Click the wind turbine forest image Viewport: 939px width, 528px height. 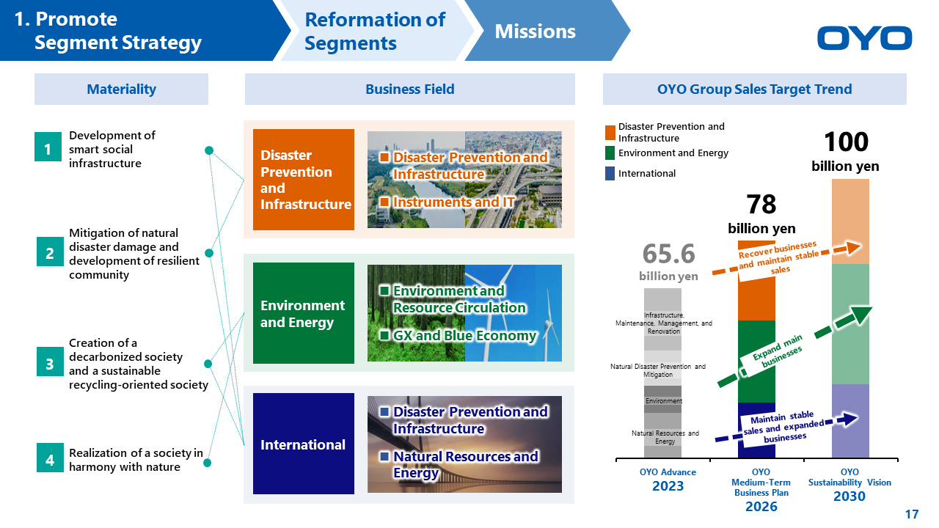pos(464,314)
